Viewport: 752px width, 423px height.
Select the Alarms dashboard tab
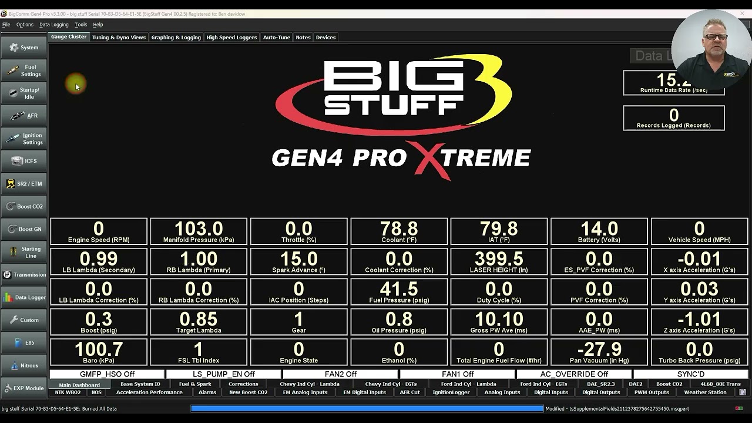tap(207, 392)
